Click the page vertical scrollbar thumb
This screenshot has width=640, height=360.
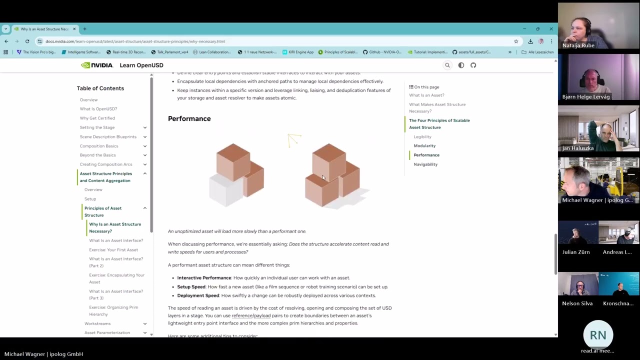(555, 254)
